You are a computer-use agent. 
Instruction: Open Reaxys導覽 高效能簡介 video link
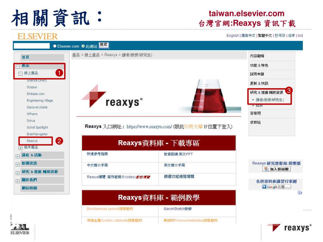point(119,177)
